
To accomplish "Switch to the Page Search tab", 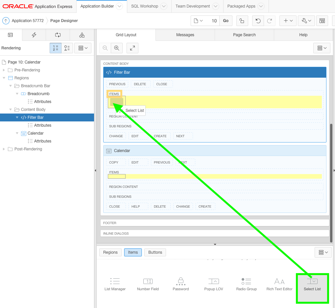I will point(244,35).
